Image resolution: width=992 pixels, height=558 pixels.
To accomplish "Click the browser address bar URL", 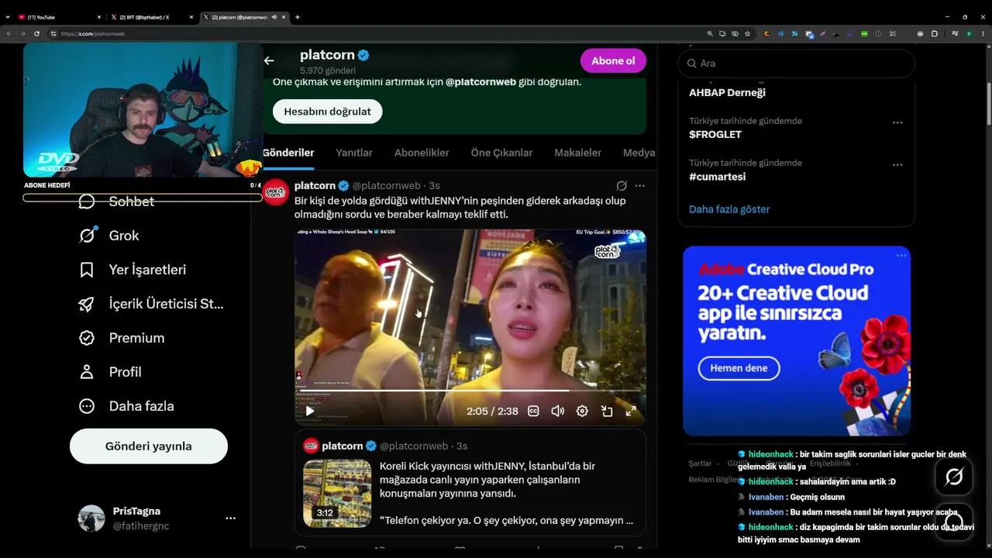I will (x=93, y=34).
